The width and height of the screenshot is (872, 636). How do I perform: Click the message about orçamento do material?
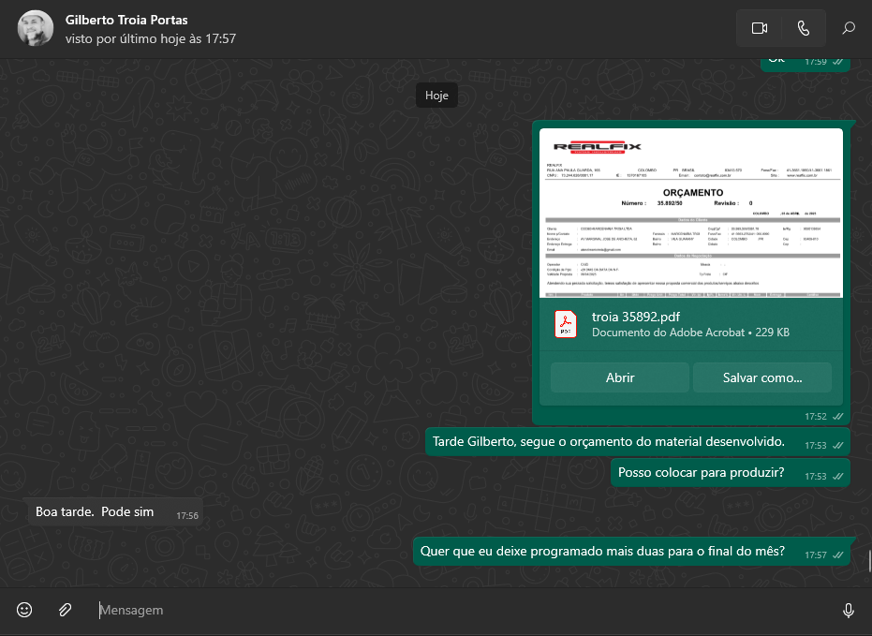609,441
